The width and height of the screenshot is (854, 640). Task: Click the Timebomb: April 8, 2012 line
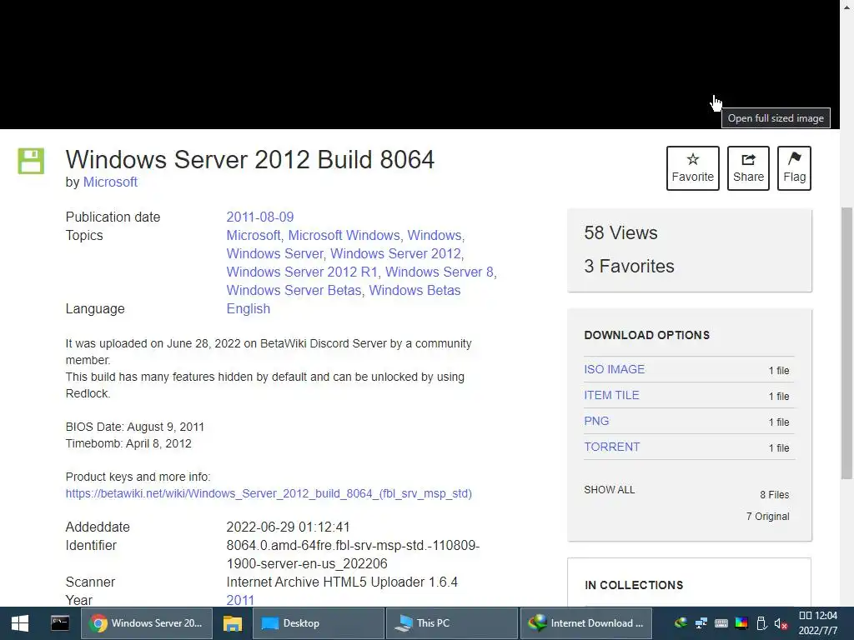128,443
